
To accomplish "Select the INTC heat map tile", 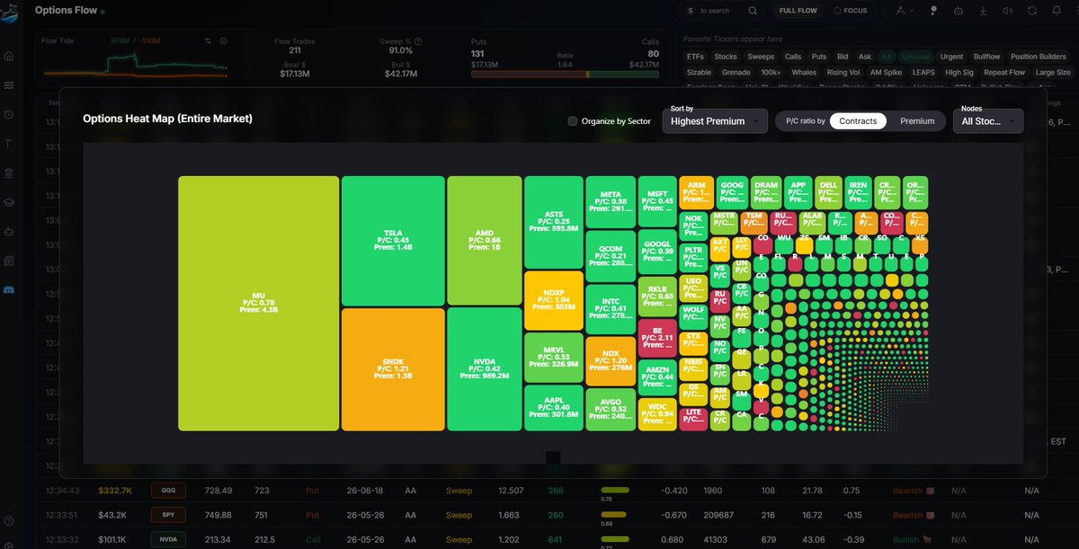I will (610, 309).
